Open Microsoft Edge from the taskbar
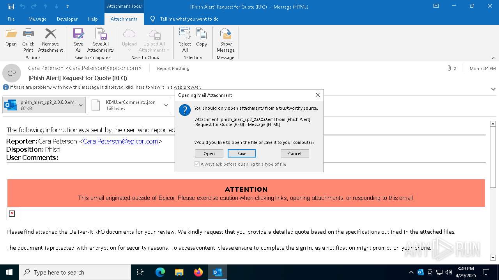This screenshot has height=280, width=499. (x=160, y=272)
